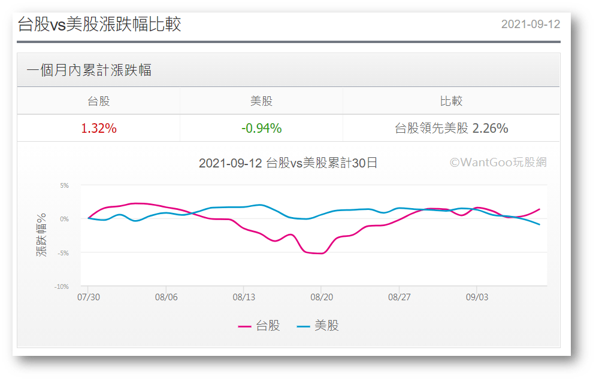
Task: Click the 台股 table column header
Action: pyautogui.click(x=99, y=101)
